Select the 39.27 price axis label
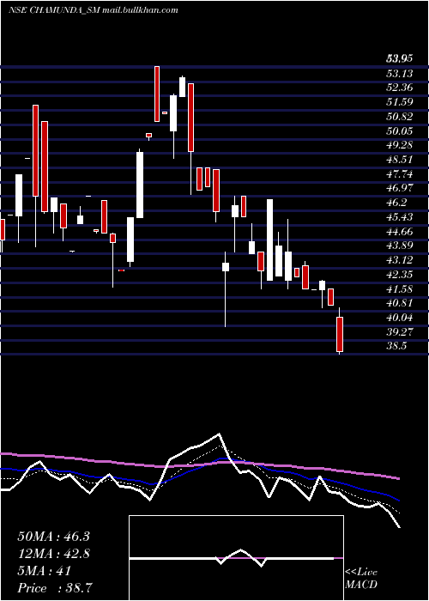Viewport: 429px width, 601px height. (400, 332)
